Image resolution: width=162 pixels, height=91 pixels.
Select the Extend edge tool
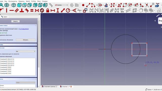[152, 5]
